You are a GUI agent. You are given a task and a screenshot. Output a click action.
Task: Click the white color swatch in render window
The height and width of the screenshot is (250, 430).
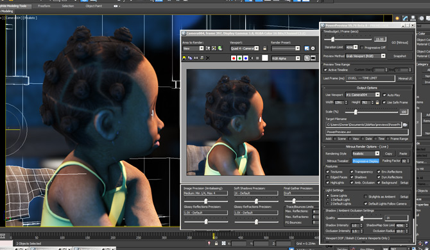[x=264, y=58]
